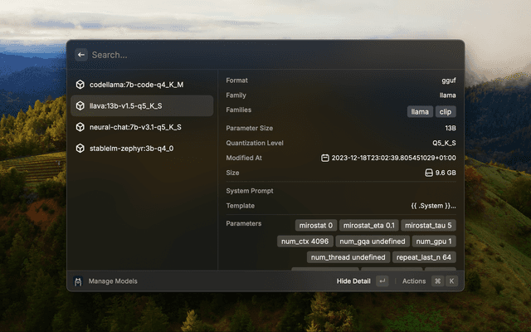This screenshot has height=332, width=531.
Task: Click the truncated Template value
Action: pyautogui.click(x=433, y=206)
